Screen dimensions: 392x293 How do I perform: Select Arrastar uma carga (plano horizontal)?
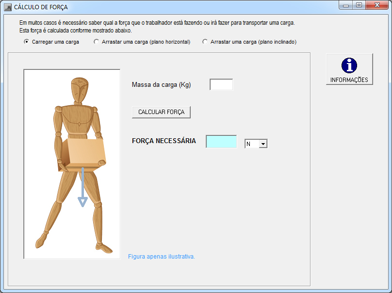96,42
